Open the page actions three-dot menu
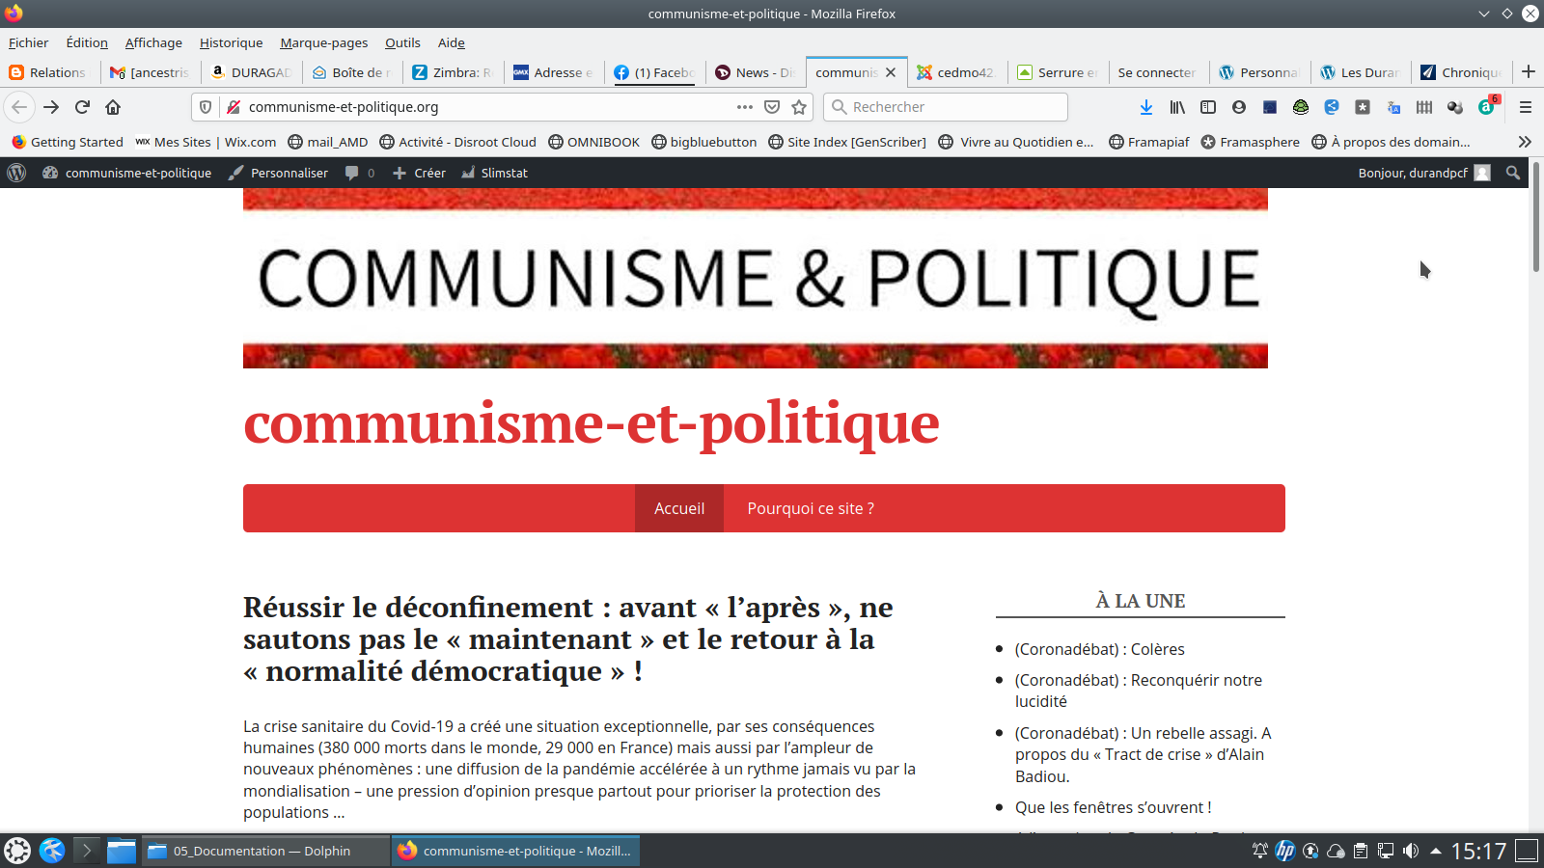The height and width of the screenshot is (868, 1544). (x=744, y=107)
